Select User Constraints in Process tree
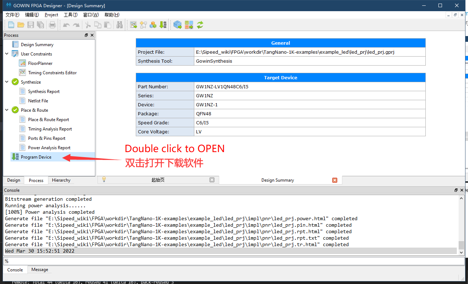This screenshot has width=468, height=284. click(x=36, y=54)
